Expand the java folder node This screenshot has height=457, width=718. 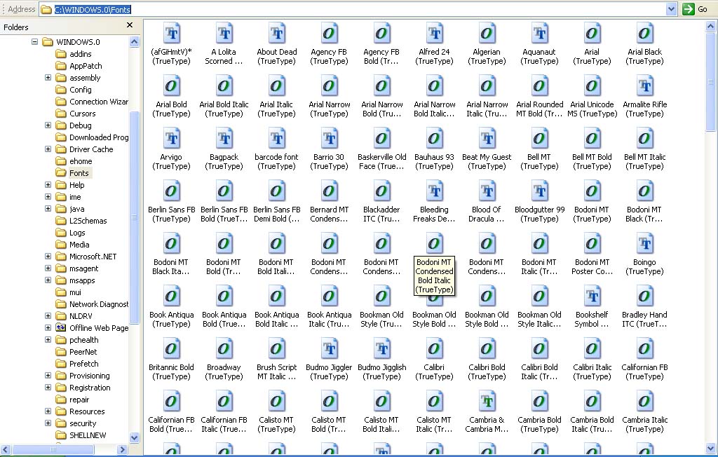48,208
